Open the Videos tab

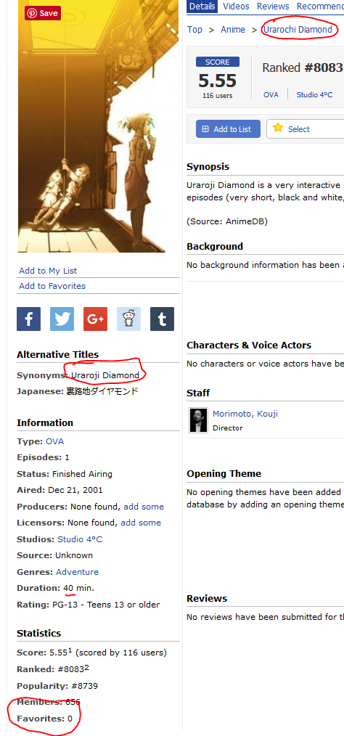point(236,6)
